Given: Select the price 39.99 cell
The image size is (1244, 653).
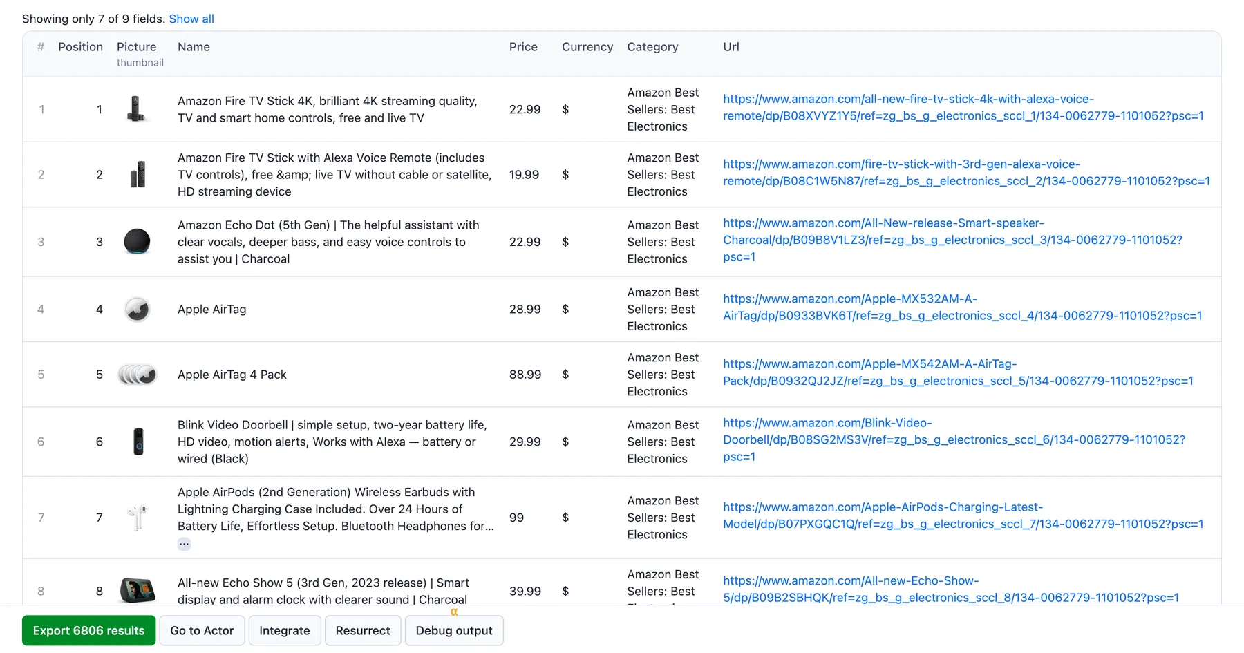Looking at the screenshot, I should (x=525, y=591).
